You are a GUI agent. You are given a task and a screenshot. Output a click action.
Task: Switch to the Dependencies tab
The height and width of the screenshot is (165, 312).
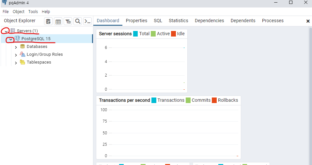pyautogui.click(x=209, y=21)
